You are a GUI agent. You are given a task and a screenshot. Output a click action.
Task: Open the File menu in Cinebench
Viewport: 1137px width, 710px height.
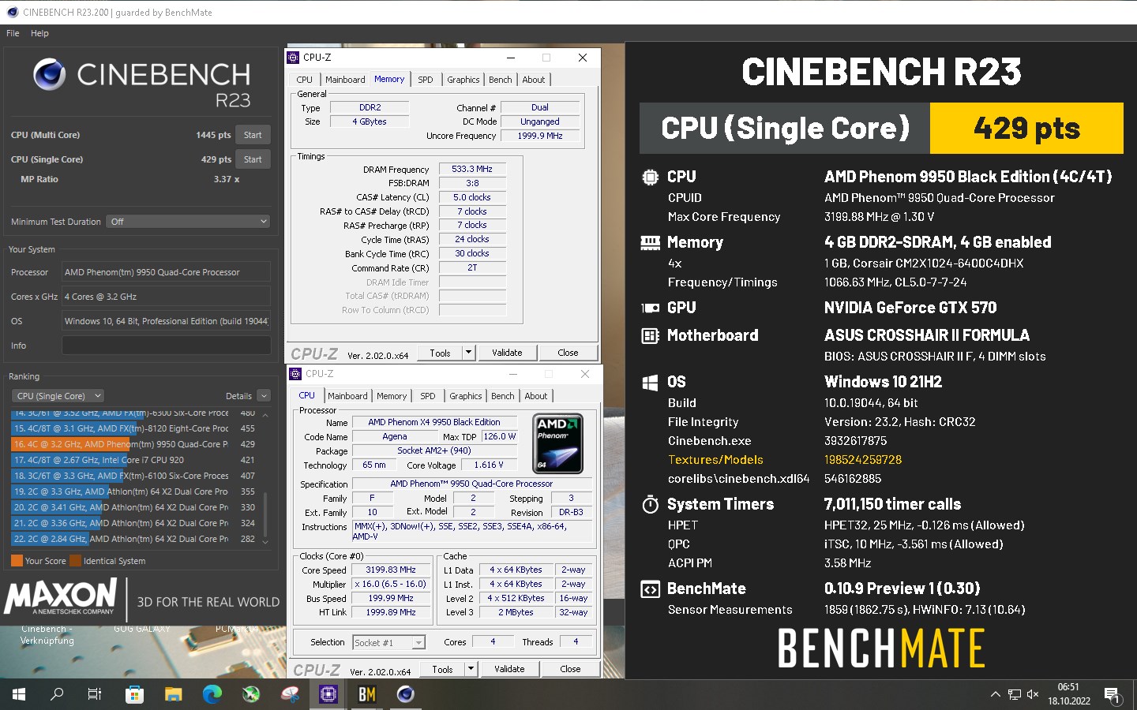[x=13, y=33]
